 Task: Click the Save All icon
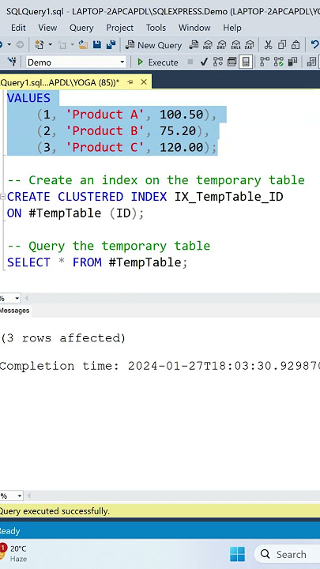pos(111,45)
